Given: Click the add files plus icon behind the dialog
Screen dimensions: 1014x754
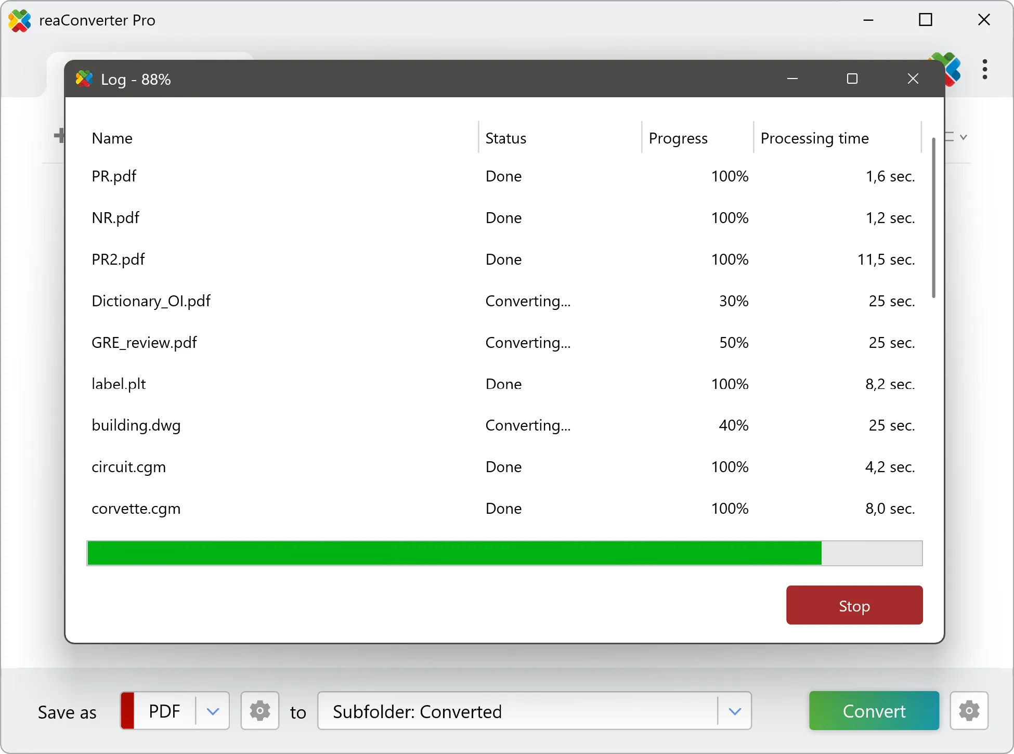Looking at the screenshot, I should coord(60,135).
